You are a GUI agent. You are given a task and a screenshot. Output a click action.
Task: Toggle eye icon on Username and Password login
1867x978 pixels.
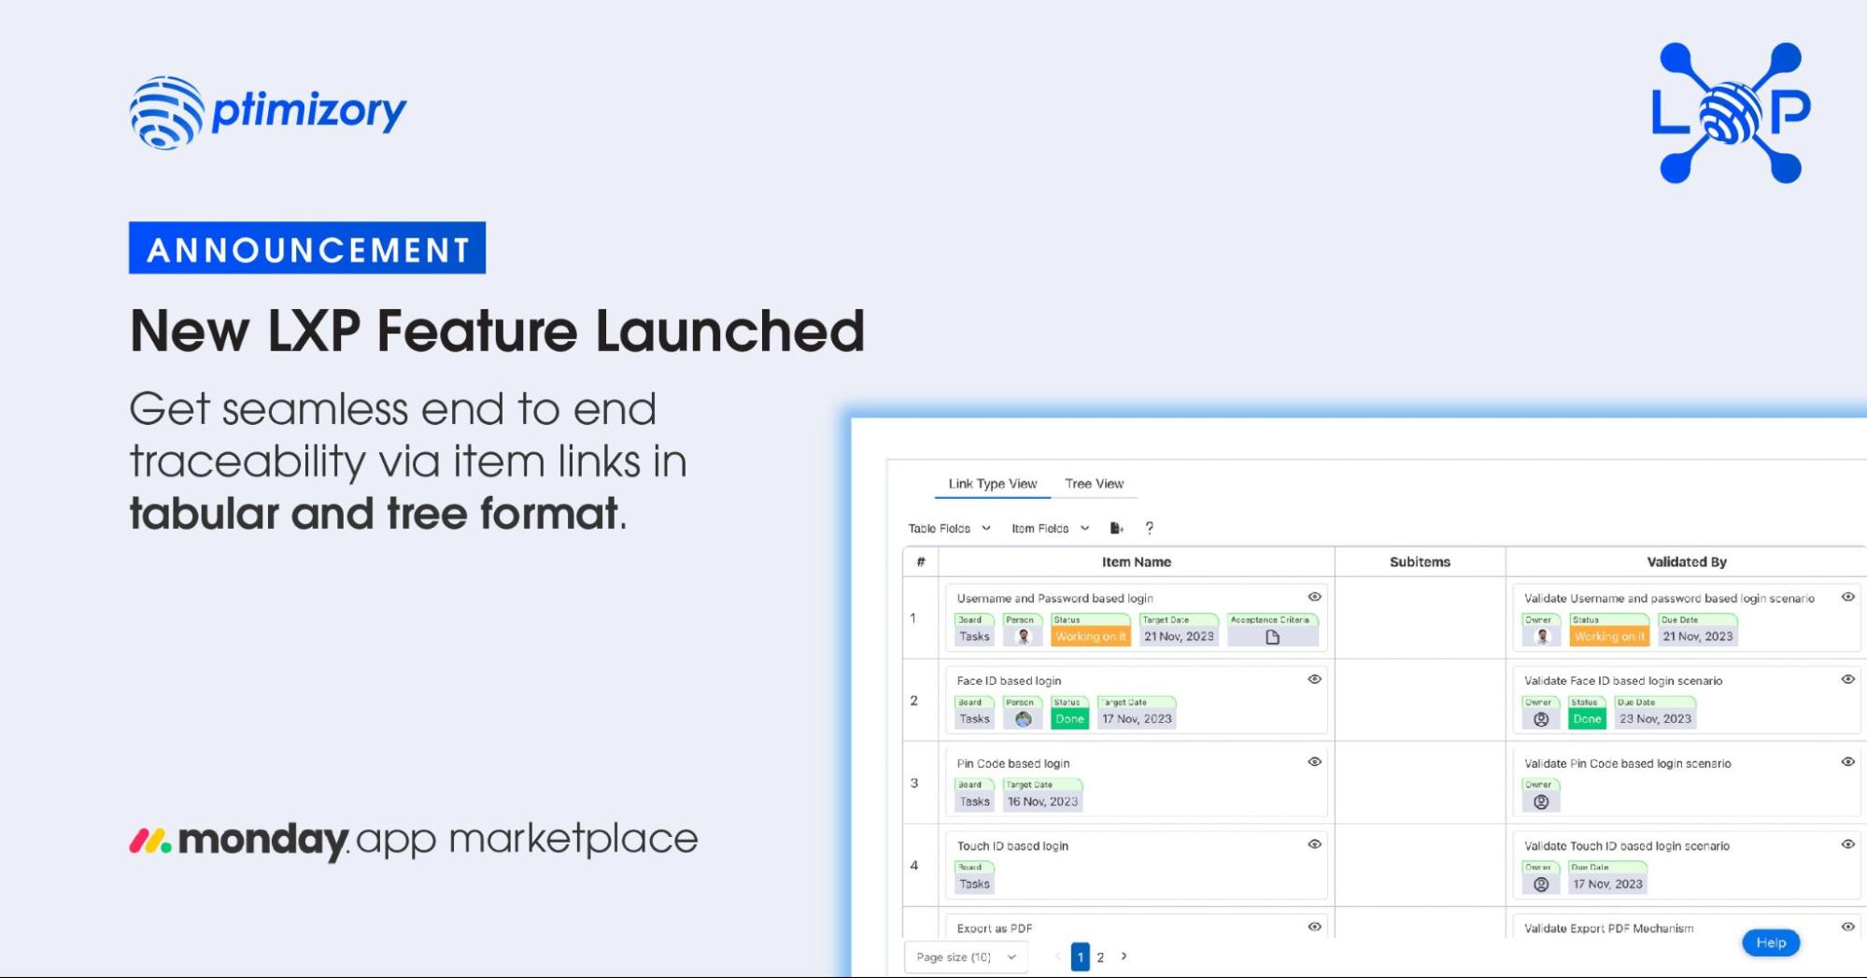[x=1314, y=597]
